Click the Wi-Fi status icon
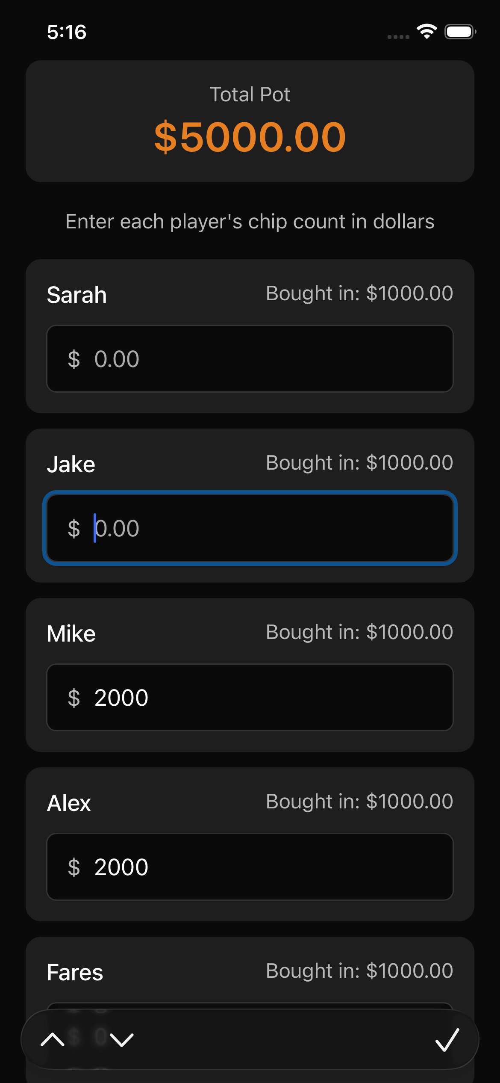Image resolution: width=500 pixels, height=1083 pixels. pyautogui.click(x=426, y=31)
